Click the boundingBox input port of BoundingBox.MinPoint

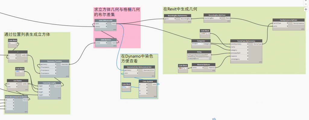[x=212, y=18]
